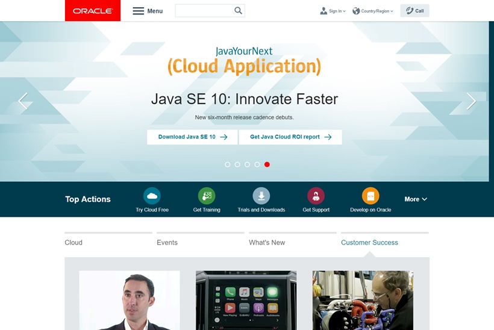The height and width of the screenshot is (330, 494).
Task: Select the fifth red carousel dot
Action: (267, 164)
